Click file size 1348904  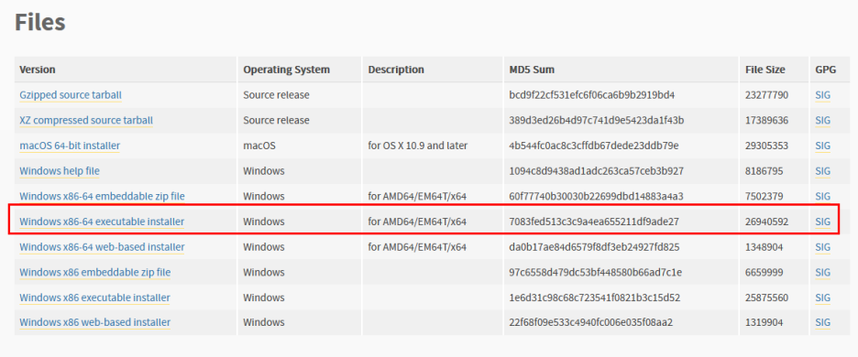pyautogui.click(x=764, y=247)
